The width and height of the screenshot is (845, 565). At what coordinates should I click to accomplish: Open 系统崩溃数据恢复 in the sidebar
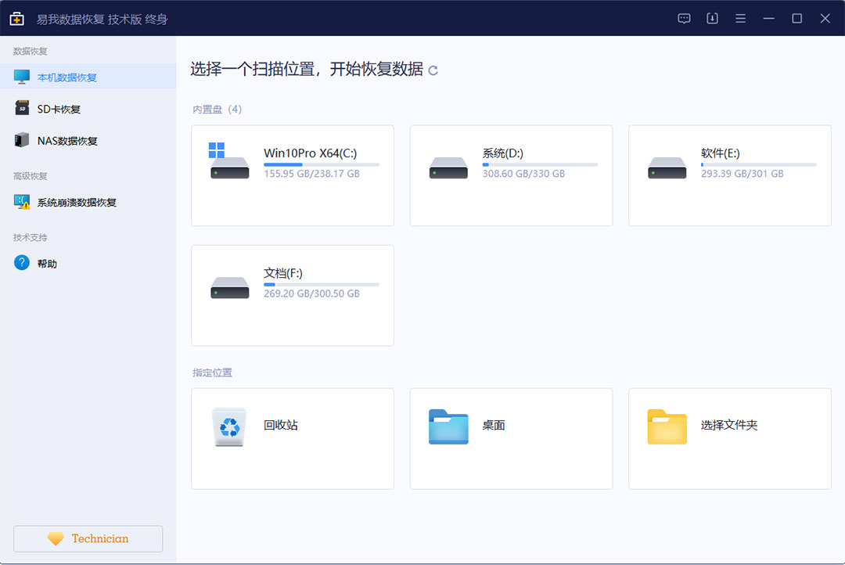[88, 202]
